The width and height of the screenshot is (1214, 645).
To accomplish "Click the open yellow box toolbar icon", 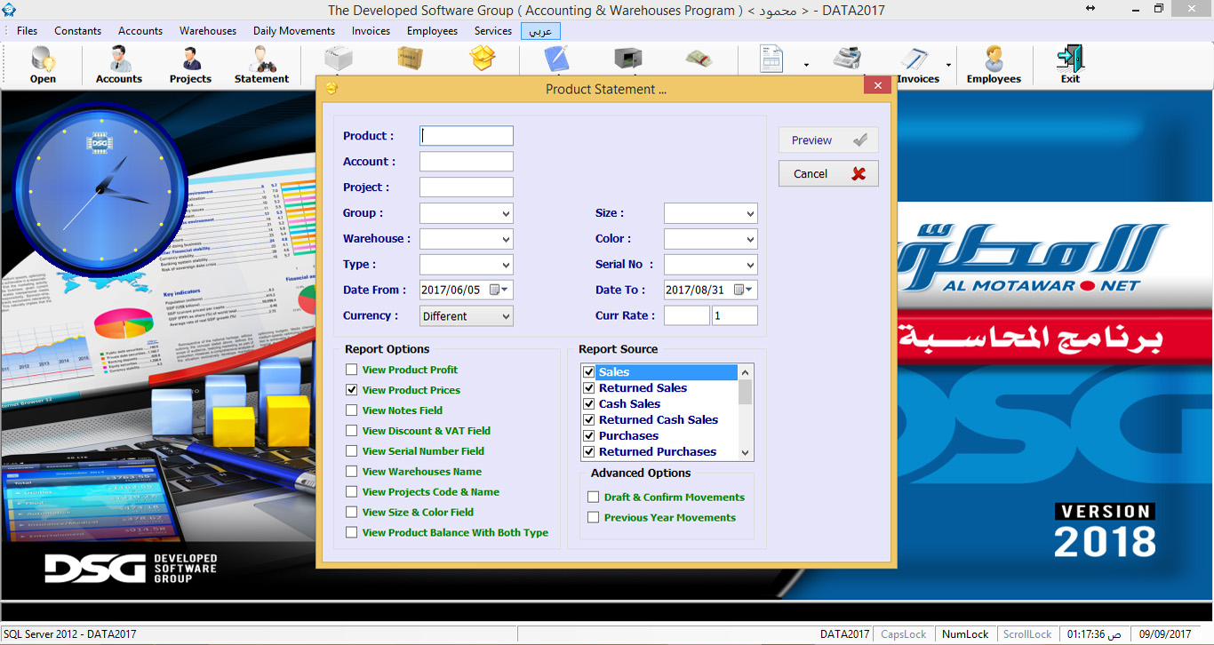I will [x=482, y=60].
